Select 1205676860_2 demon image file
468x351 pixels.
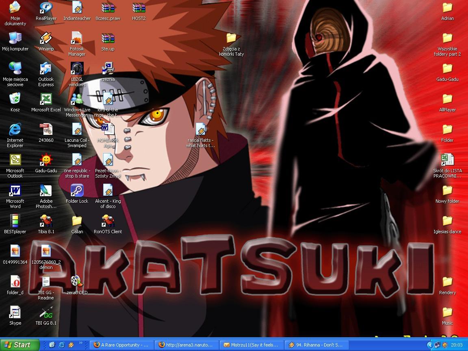pos(46,251)
